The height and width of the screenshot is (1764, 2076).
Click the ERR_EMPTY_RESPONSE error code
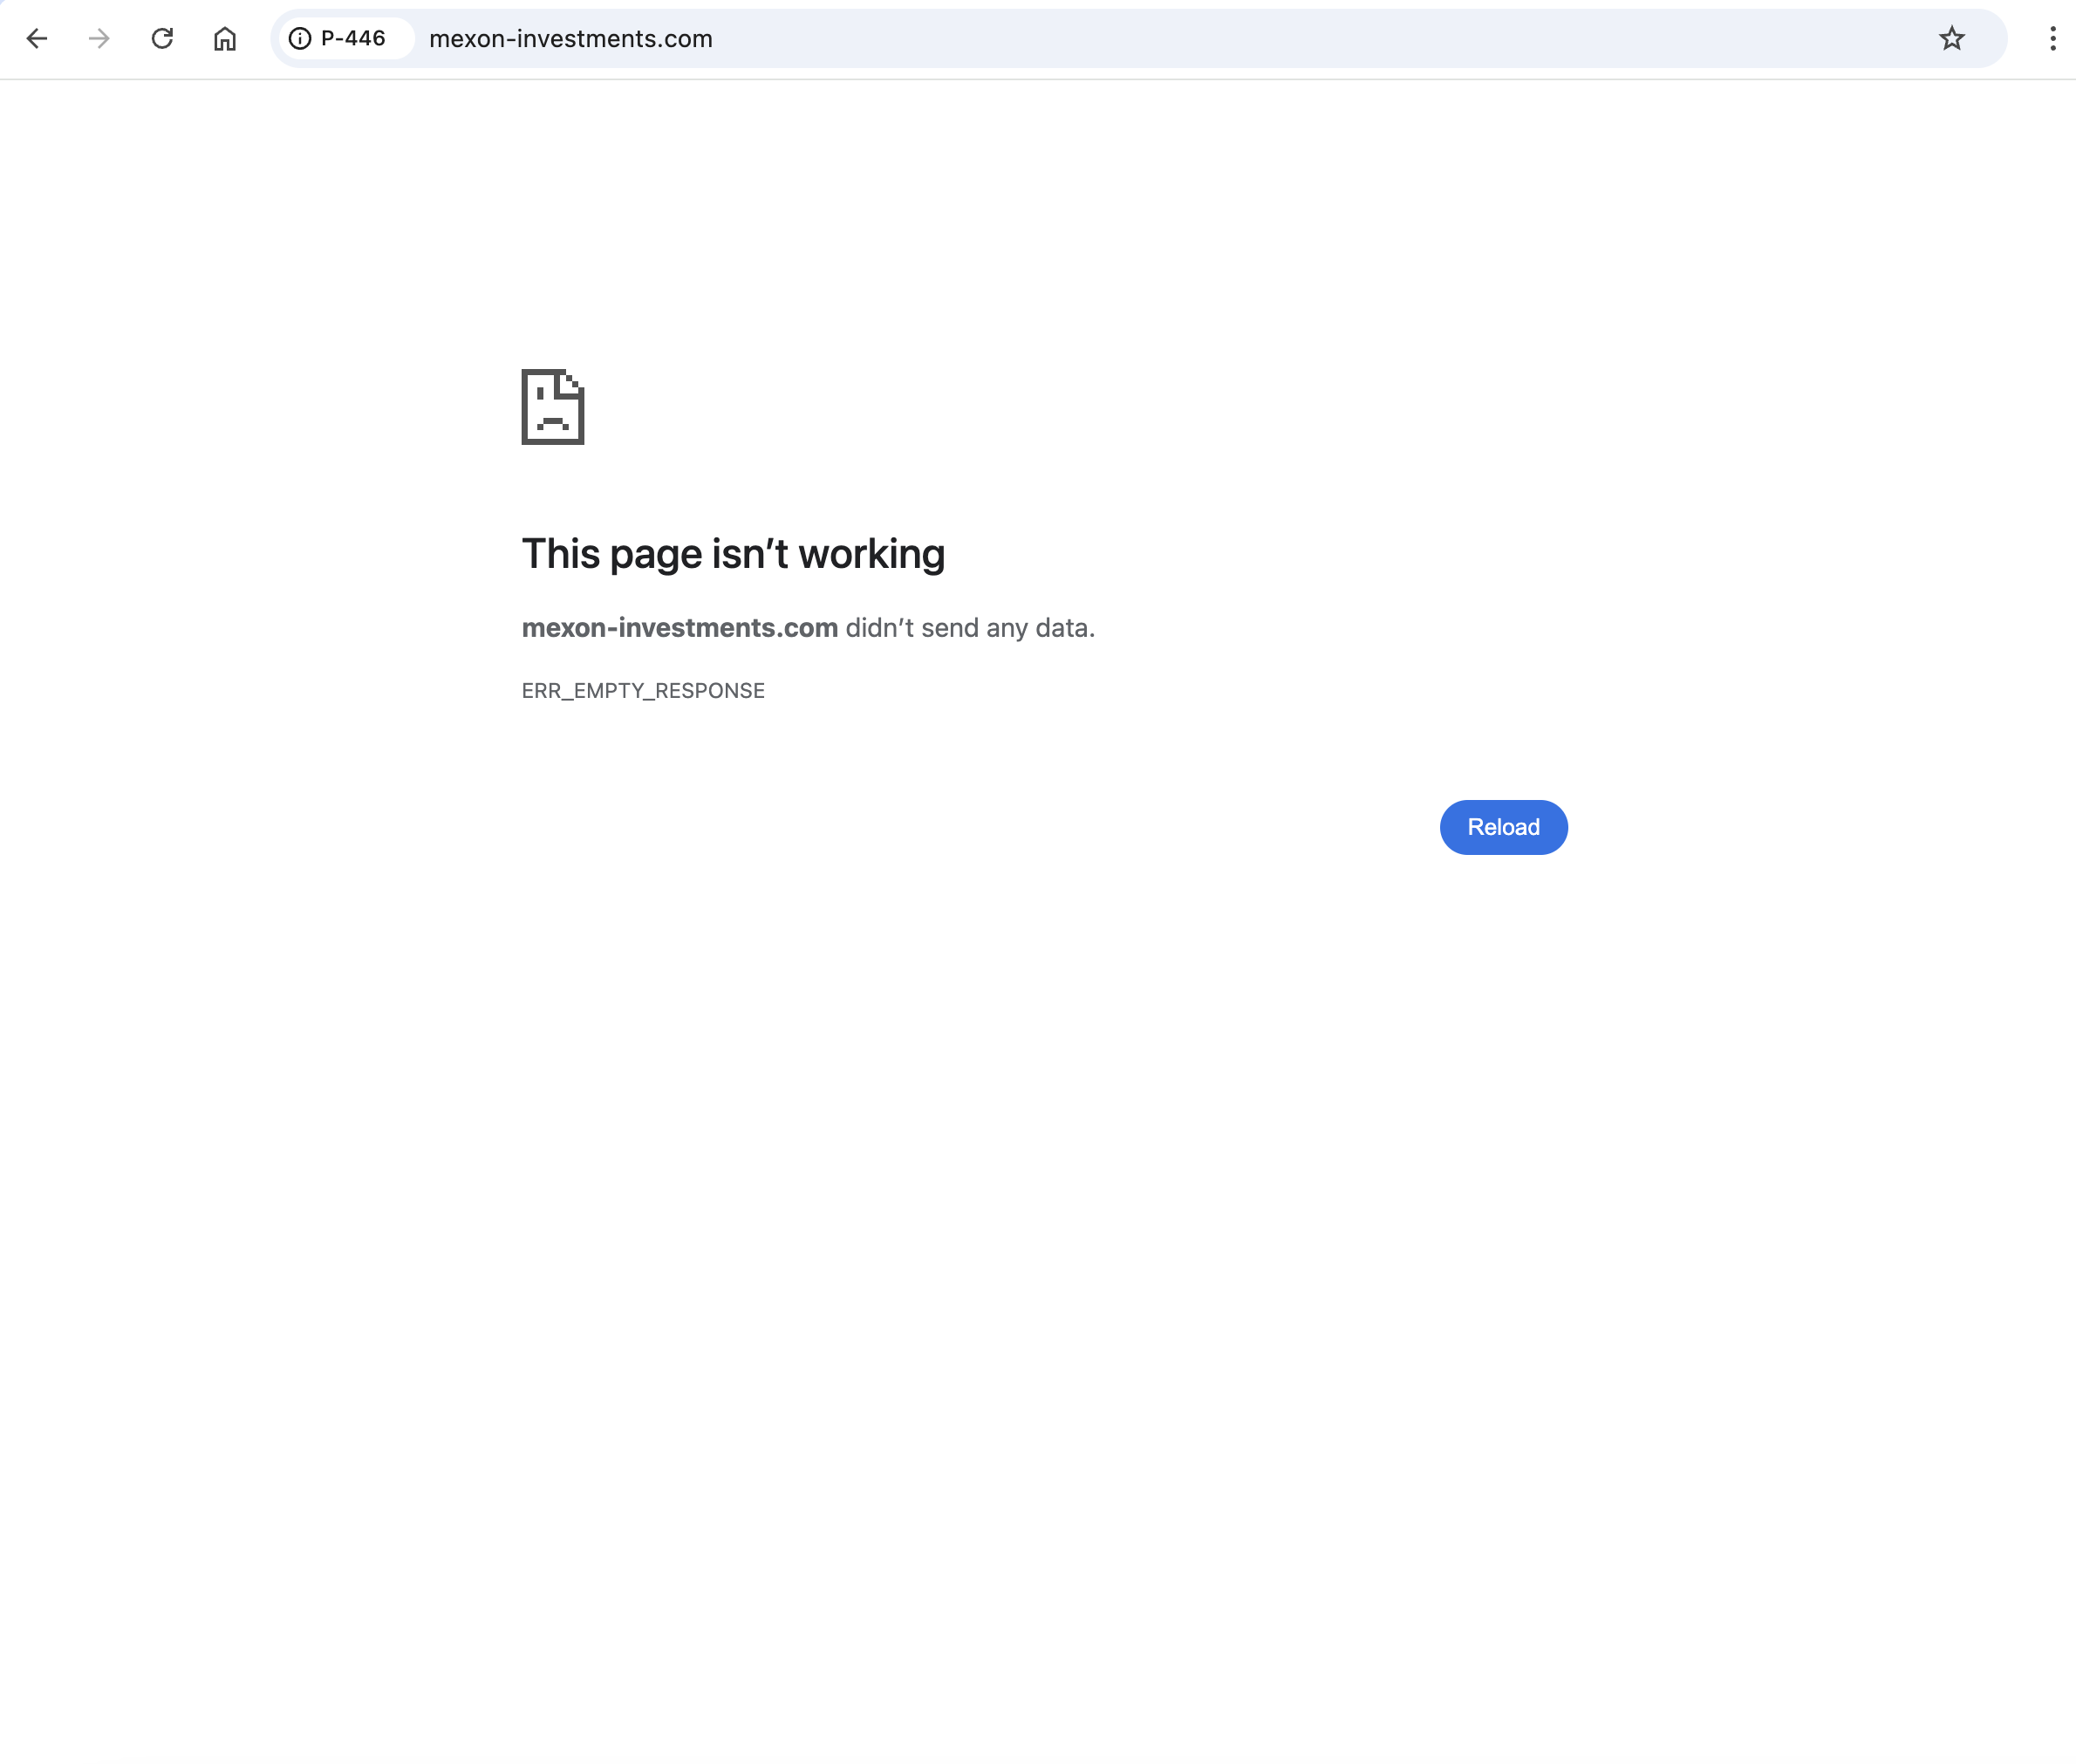tap(643, 691)
